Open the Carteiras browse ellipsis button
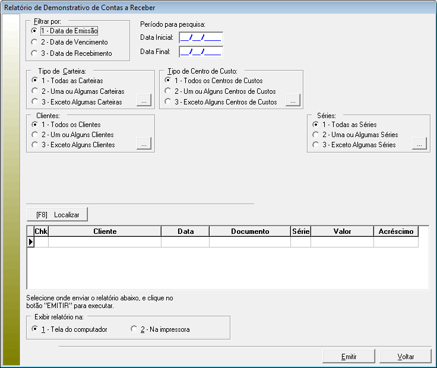The height and width of the screenshot is (368, 437). [144, 101]
